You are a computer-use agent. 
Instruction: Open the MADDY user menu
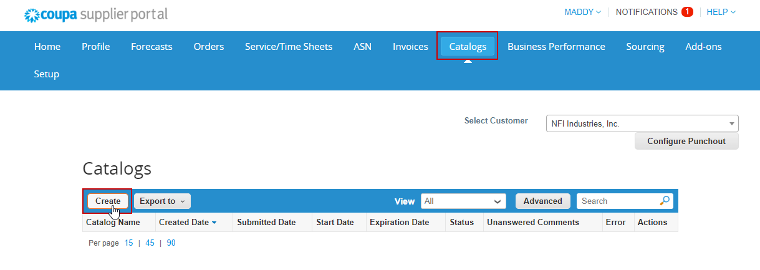point(582,12)
